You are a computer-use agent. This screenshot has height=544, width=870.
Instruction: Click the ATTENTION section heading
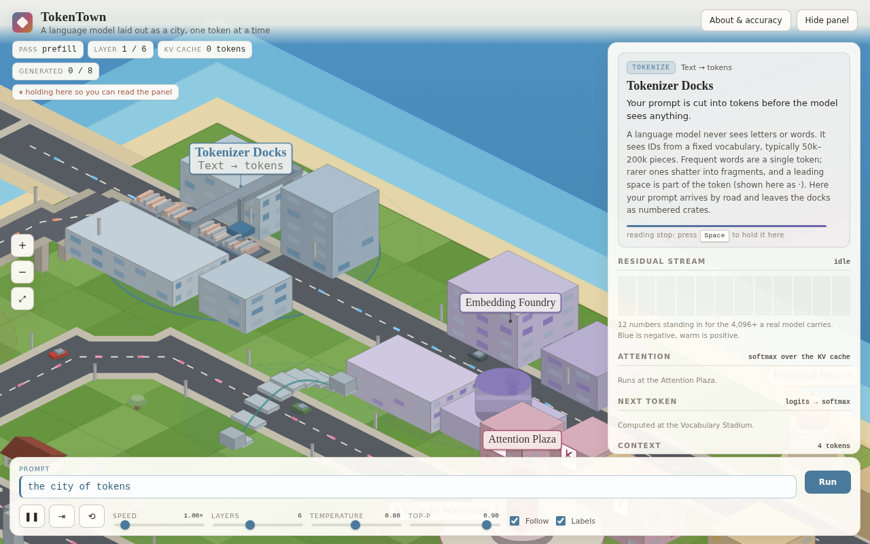pyautogui.click(x=644, y=357)
